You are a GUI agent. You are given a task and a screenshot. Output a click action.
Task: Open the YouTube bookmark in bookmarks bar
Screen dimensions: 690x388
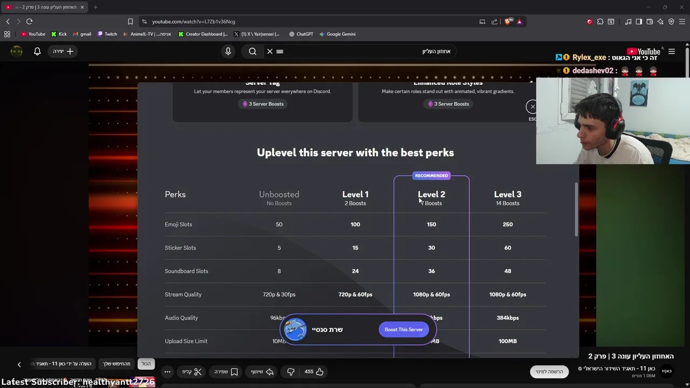(33, 34)
